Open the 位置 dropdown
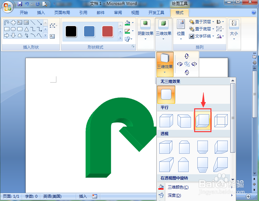The image size is (259, 201). 181,30
